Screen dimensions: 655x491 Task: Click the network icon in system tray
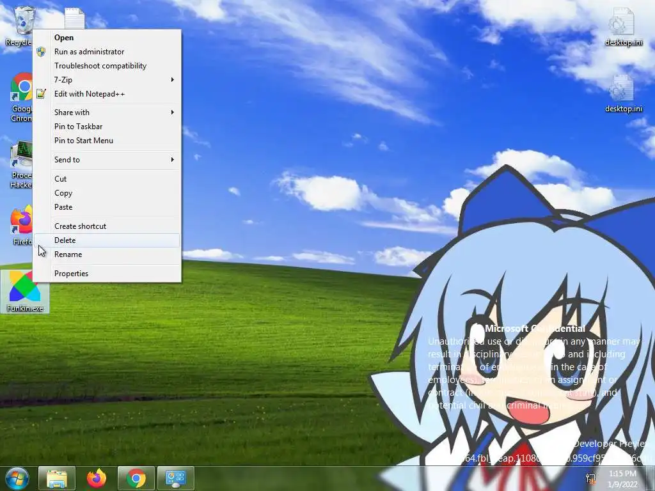pos(590,478)
